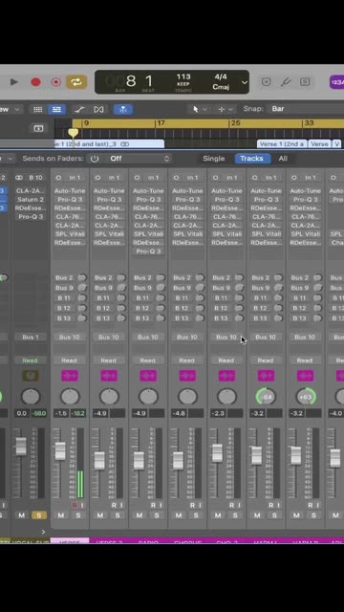The image size is (344, 612).
Task: Click the stereo link icon beside B 10
Action: pos(19,178)
